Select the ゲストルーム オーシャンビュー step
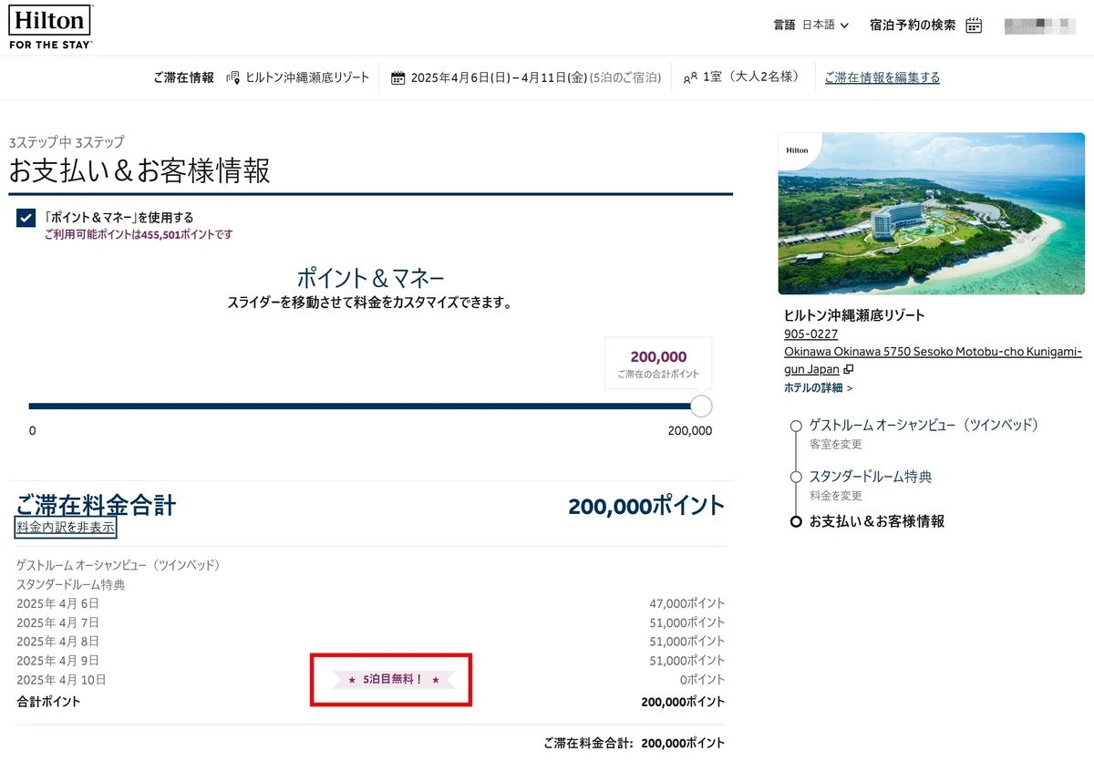The height and width of the screenshot is (761, 1094). (924, 425)
